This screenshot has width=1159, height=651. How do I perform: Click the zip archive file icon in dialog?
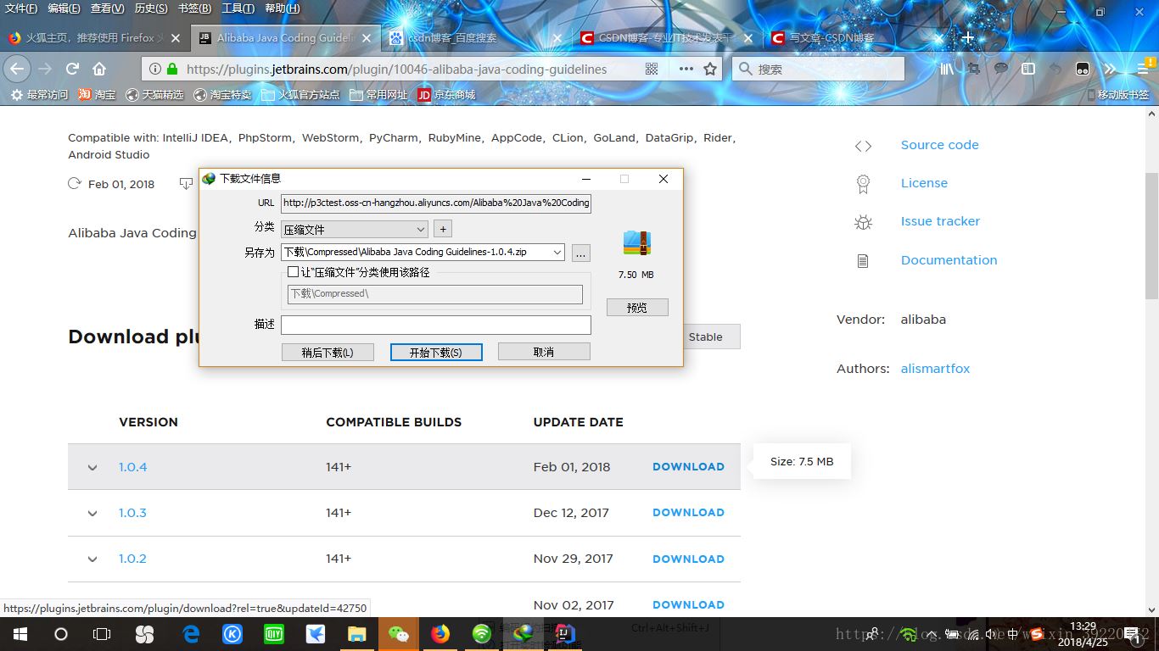(636, 243)
